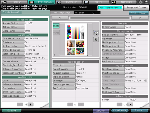This screenshot has height=113, width=150.
Task: Click the Annuler button
Action: coord(101,111)
